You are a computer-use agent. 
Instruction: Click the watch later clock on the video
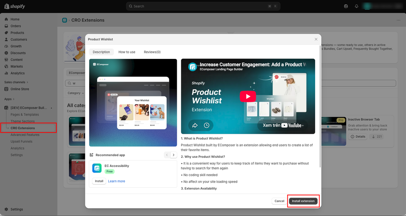pyautogui.click(x=206, y=125)
